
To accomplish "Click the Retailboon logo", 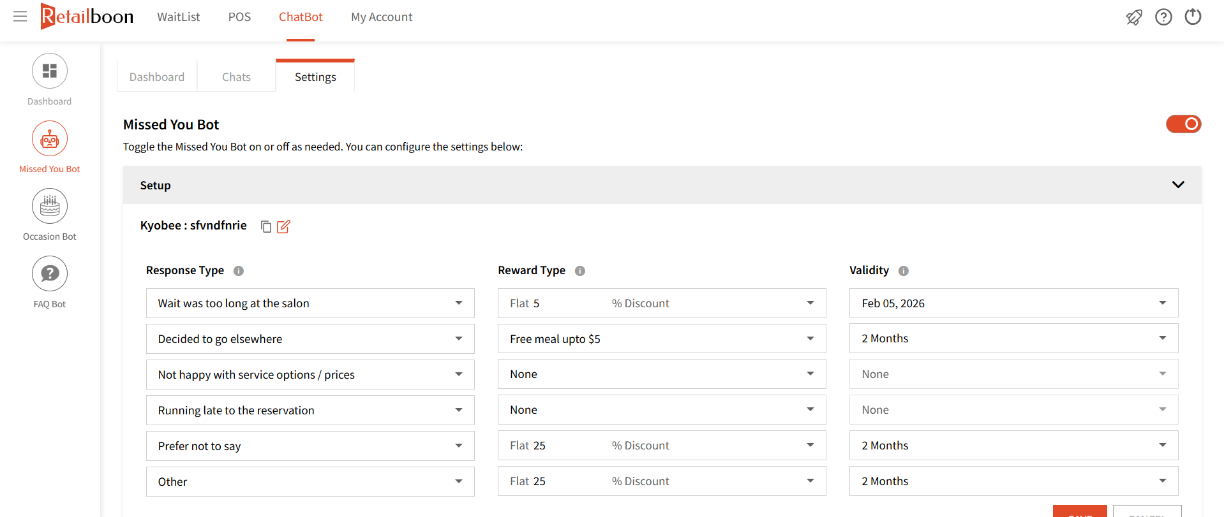I will click(87, 16).
